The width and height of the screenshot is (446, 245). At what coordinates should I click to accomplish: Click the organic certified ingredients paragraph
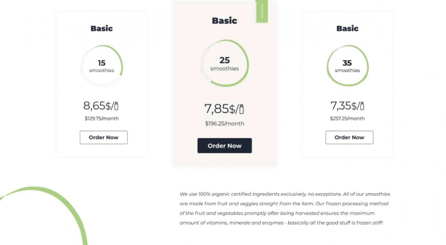(285, 208)
